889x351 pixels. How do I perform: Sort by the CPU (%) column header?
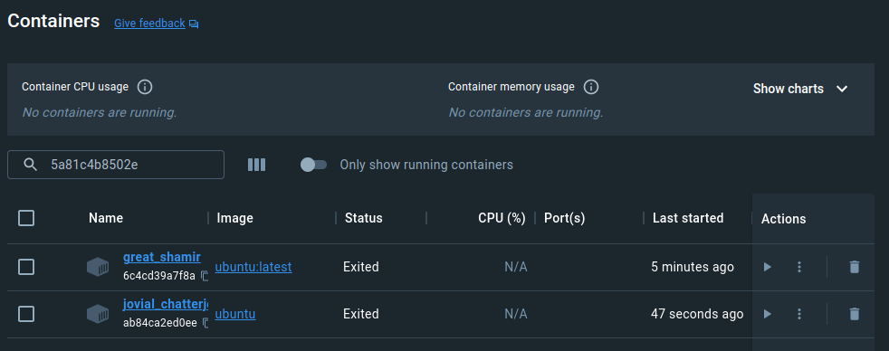(502, 218)
